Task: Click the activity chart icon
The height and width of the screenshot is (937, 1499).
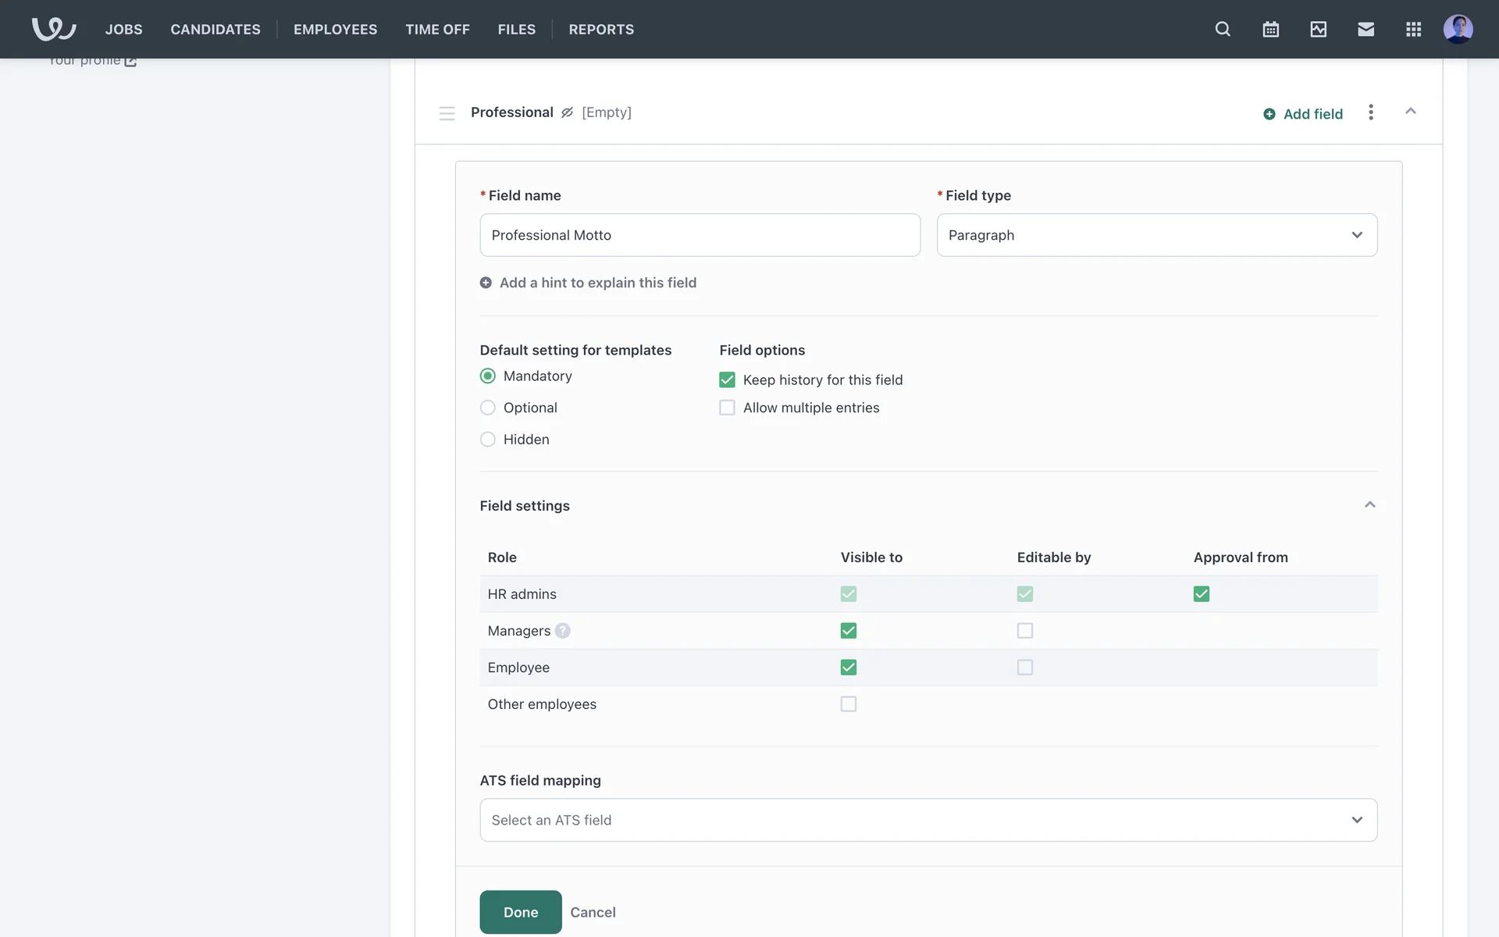Action: [1318, 29]
